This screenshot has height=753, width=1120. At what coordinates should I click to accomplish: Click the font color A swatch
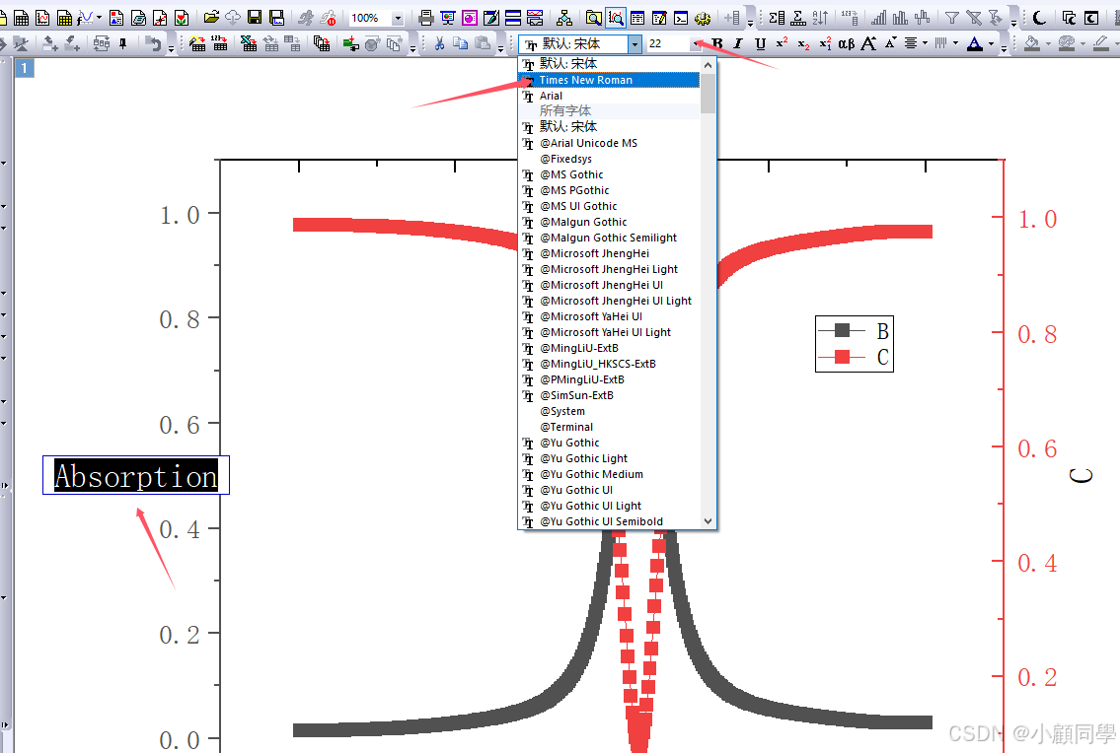975,44
